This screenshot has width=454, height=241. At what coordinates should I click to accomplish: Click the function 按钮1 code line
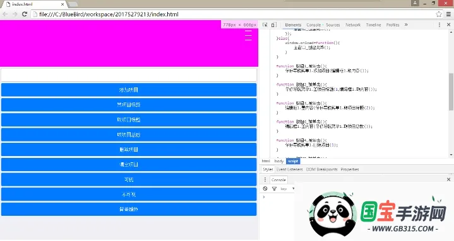point(301,66)
